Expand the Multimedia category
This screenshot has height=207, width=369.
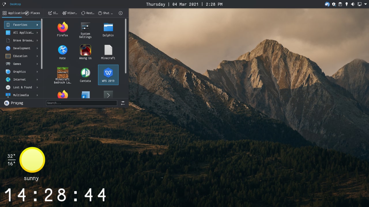pos(22,95)
